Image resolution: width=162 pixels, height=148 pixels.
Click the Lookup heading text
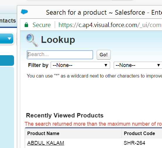[58, 40]
